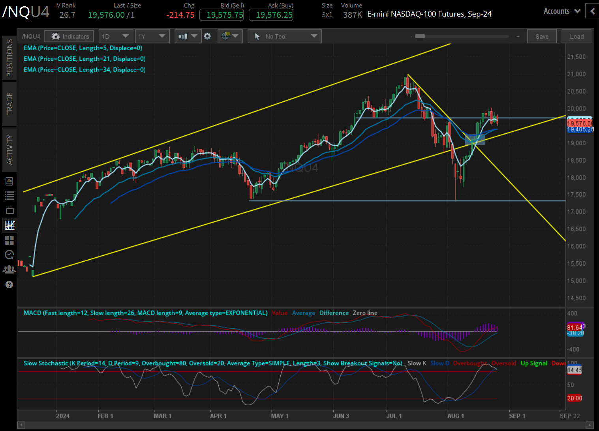The height and width of the screenshot is (431, 599).
Task: Open the 1D interval dropdown
Action: (x=115, y=36)
